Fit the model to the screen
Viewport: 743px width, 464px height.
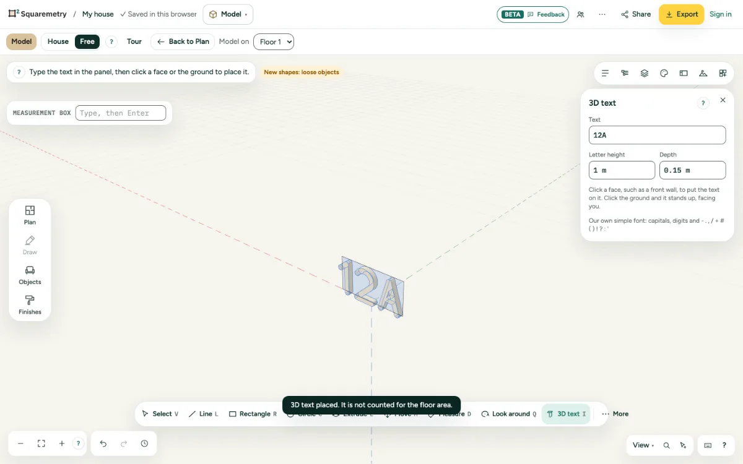pos(41,444)
